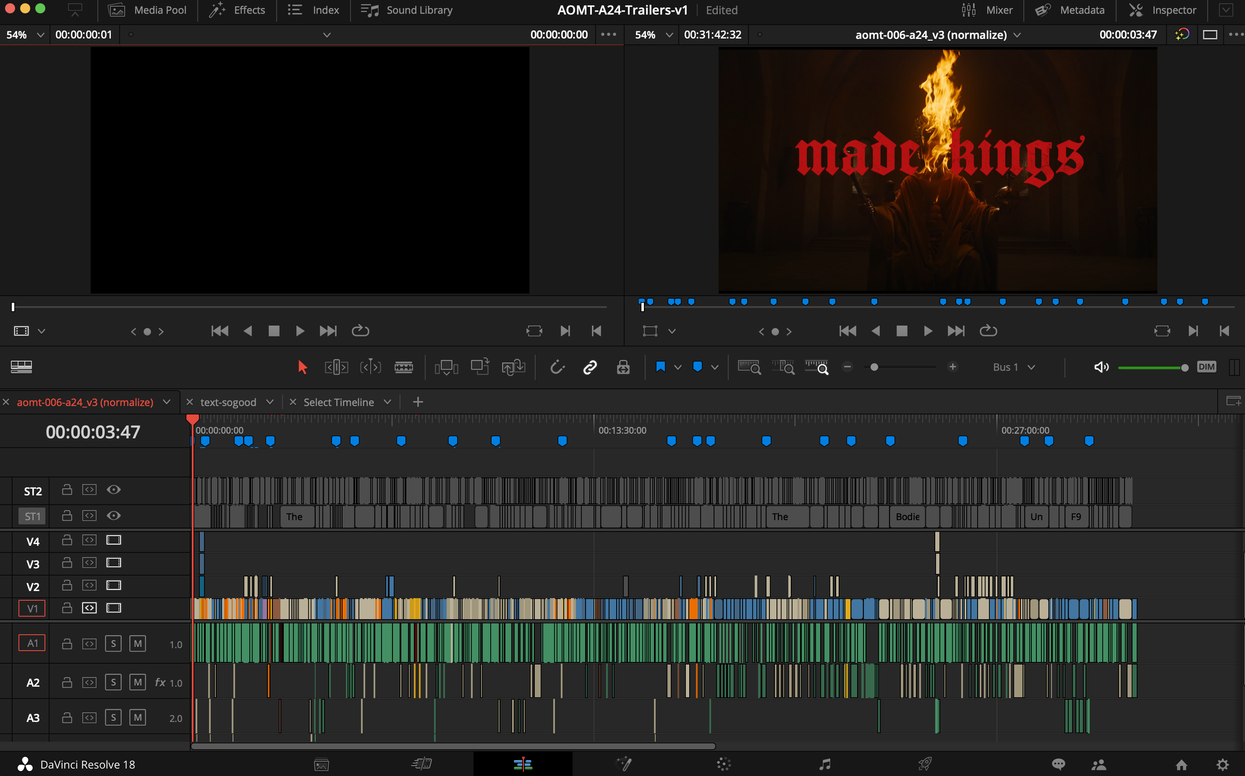Mute the A1 audio track
Screen dimensions: 1245x776
(137, 644)
